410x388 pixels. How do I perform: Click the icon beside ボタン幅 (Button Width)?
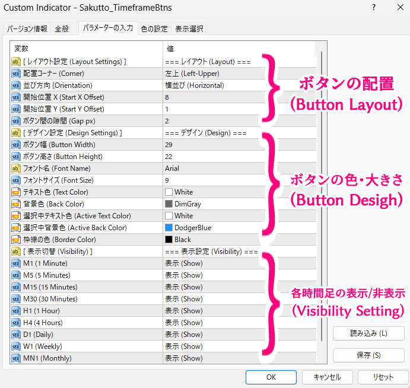click(16, 145)
